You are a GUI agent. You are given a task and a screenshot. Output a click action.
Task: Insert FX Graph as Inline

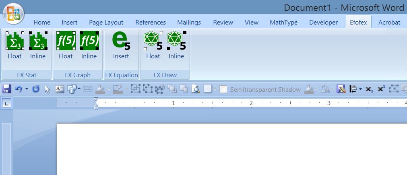[89, 45]
